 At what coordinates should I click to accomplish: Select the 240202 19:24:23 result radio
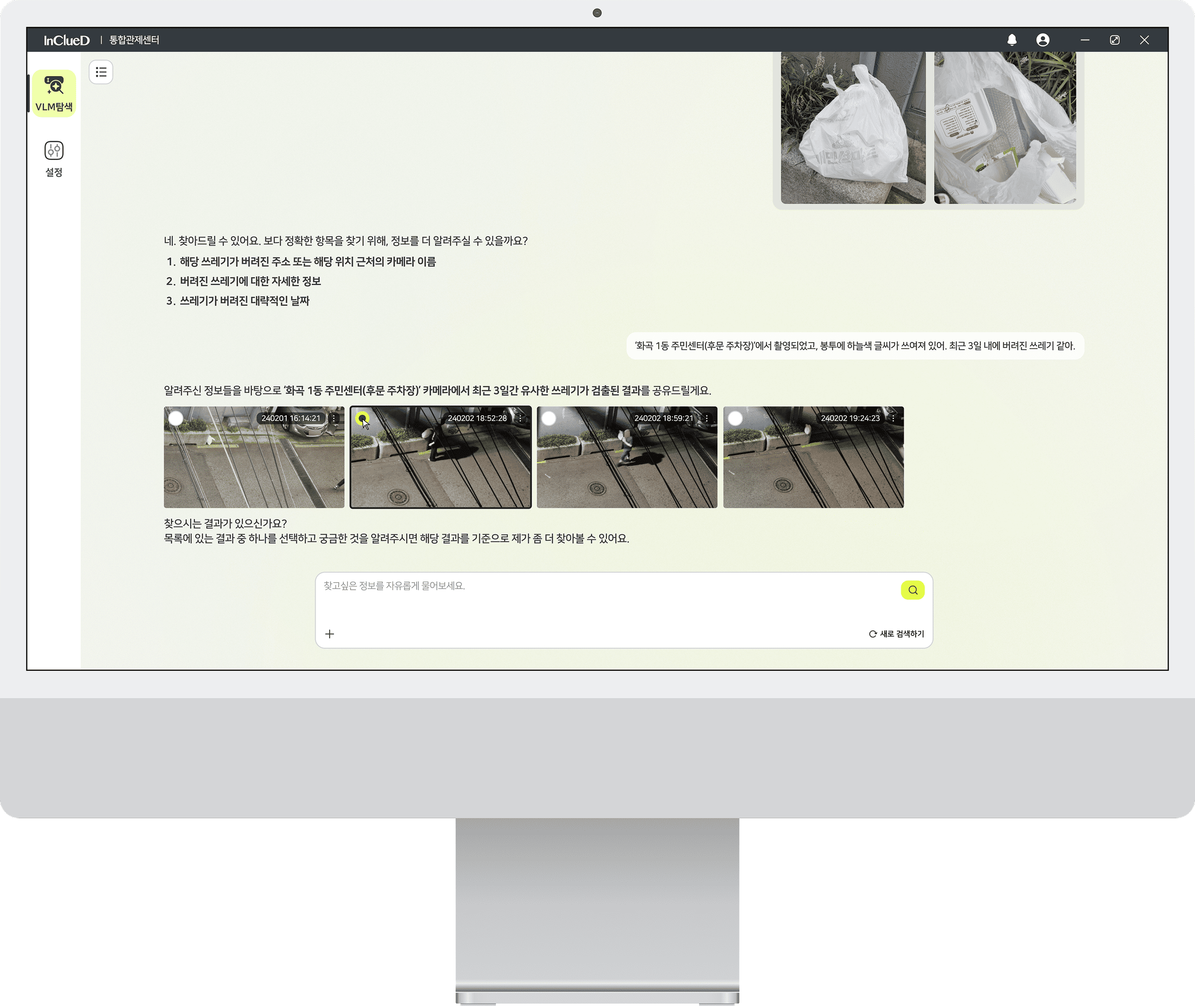click(735, 418)
